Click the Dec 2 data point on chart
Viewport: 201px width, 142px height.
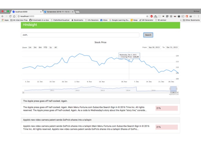(129, 61)
